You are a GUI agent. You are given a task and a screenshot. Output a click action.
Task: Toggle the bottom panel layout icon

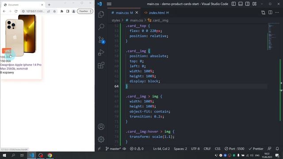point(241,4)
